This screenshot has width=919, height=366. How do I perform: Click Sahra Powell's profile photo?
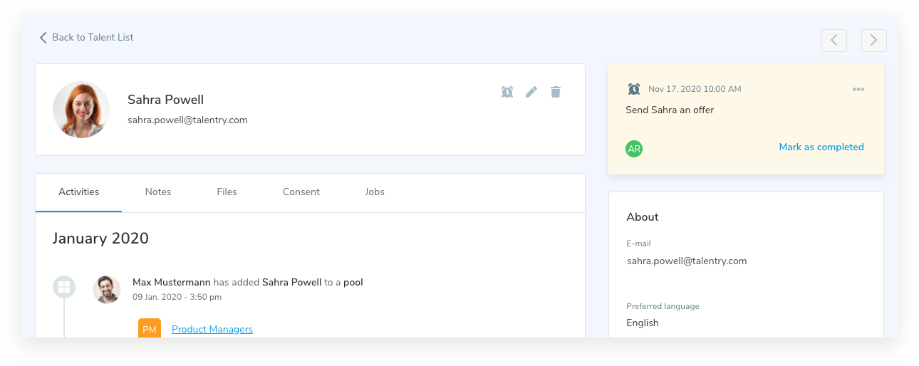point(81,110)
